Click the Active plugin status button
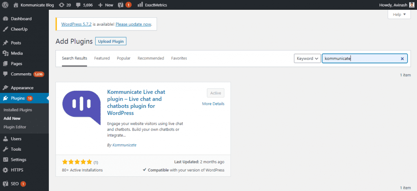The height and width of the screenshot is (191, 417). (x=216, y=93)
